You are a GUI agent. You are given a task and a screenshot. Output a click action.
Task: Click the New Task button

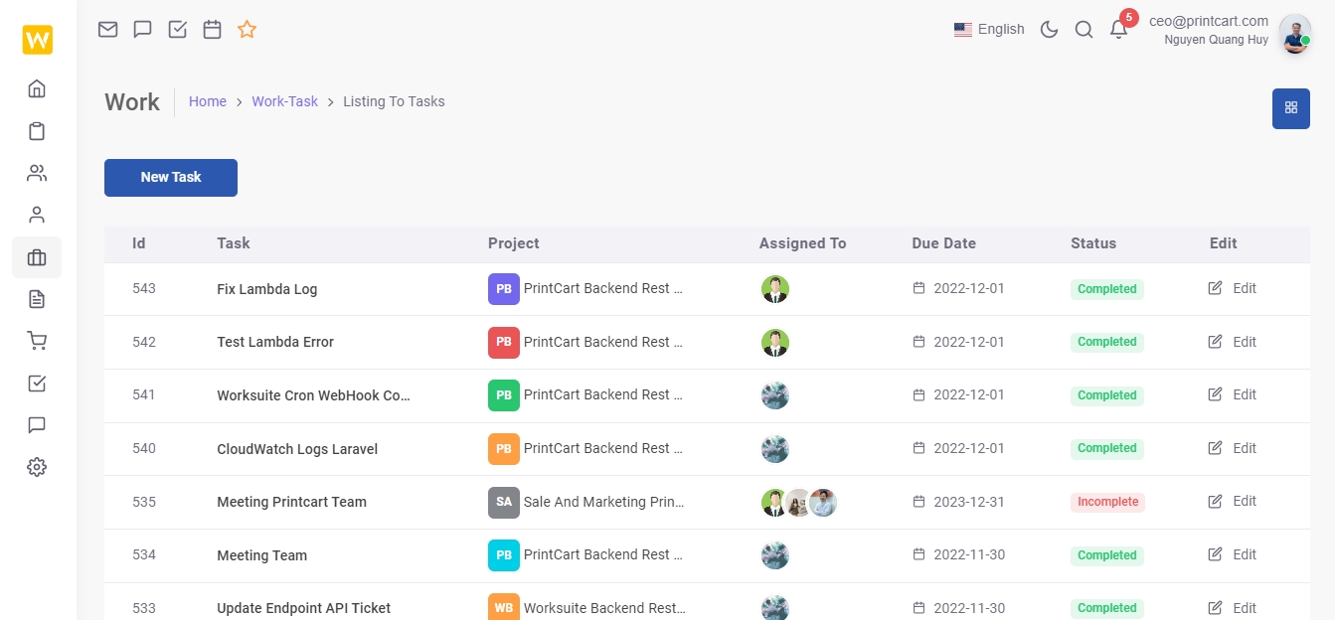(171, 177)
